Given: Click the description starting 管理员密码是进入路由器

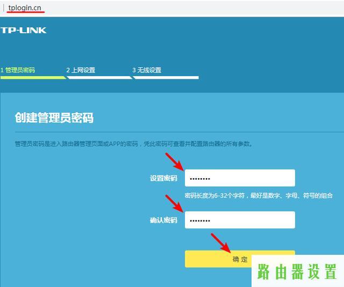Looking at the screenshot, I should point(134,144).
